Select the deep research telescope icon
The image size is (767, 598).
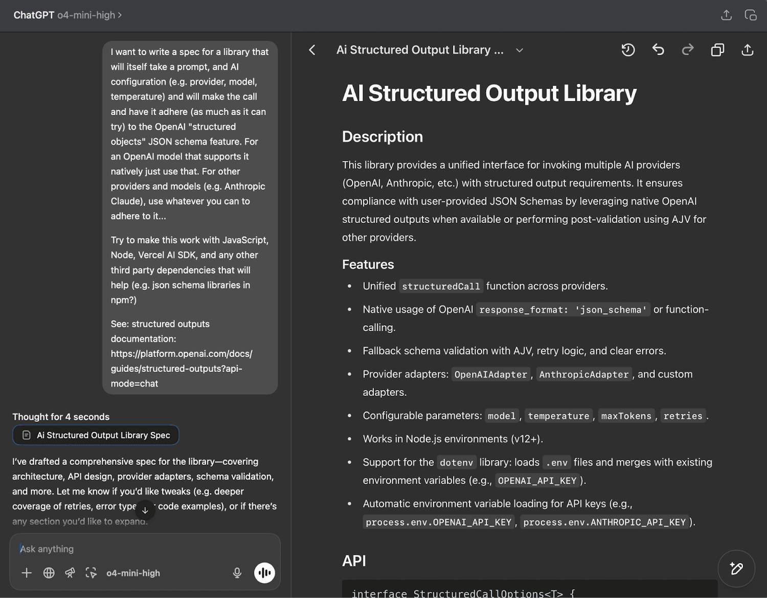[70, 573]
